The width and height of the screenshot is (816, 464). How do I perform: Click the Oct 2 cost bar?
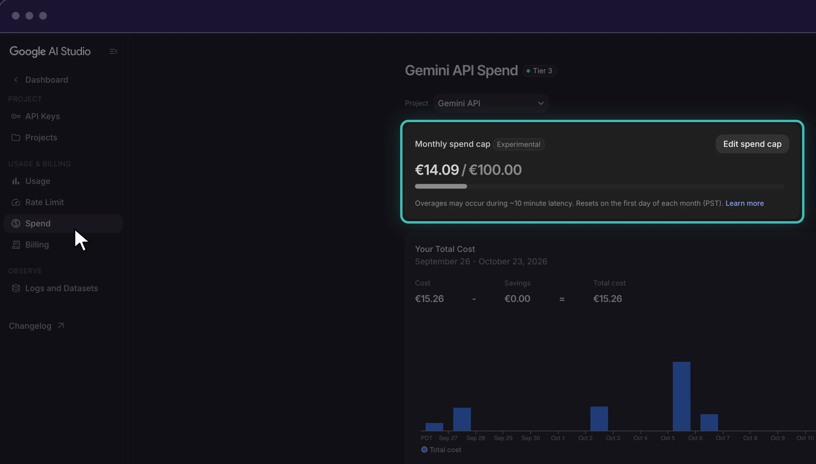[599, 419]
